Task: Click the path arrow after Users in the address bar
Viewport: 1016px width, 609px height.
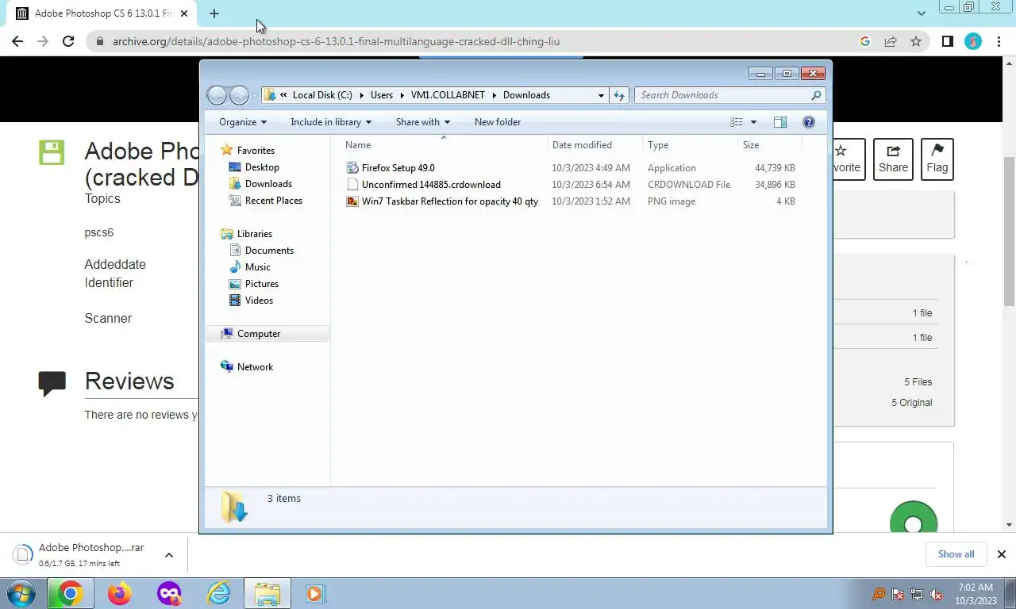Action: (402, 95)
